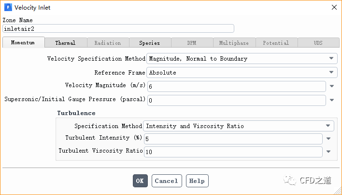Screen dimensions: 342x195
Task: Open Turbulent Viscosity Ratio options arrow
Action: pos(328,152)
